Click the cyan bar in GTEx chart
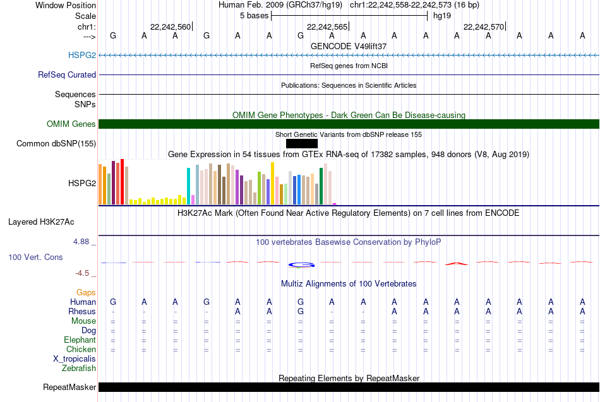600x402 pixels. point(189,186)
